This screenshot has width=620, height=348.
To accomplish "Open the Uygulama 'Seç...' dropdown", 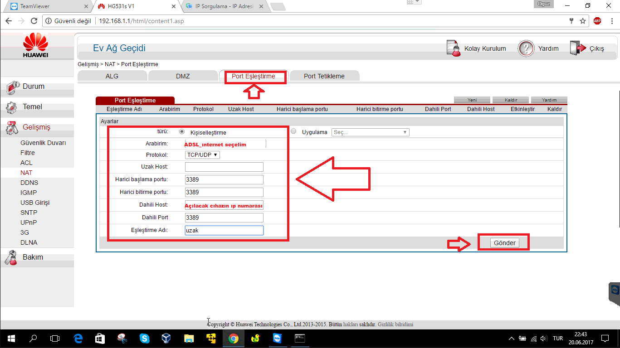I will 371,132.
